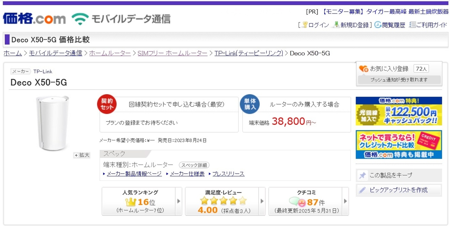Click the クレジットカード比較 banner
This screenshot has height=226, width=450.
[399, 144]
